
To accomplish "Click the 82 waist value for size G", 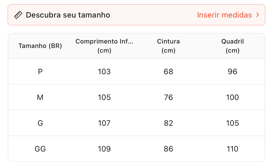I will click(x=168, y=123).
